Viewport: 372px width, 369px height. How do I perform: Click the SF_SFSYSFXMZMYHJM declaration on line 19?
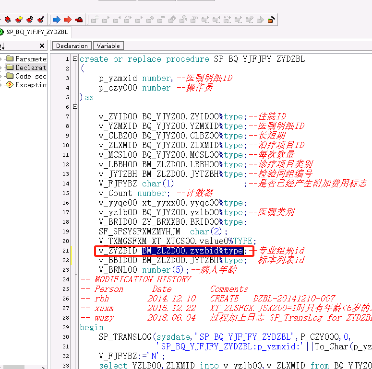(x=163, y=231)
